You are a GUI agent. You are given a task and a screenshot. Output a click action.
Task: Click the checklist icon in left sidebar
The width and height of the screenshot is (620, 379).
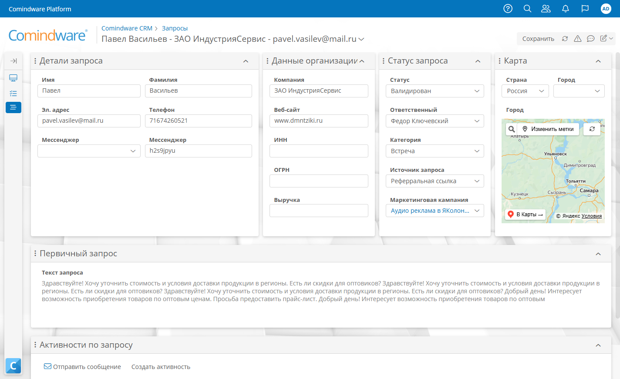13,93
